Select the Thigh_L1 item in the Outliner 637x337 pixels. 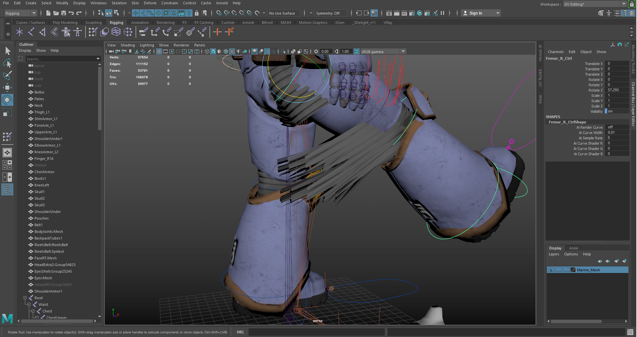(42, 112)
